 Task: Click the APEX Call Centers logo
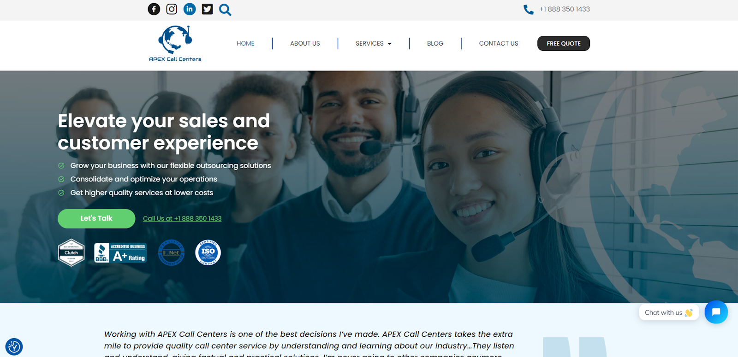pyautogui.click(x=175, y=43)
